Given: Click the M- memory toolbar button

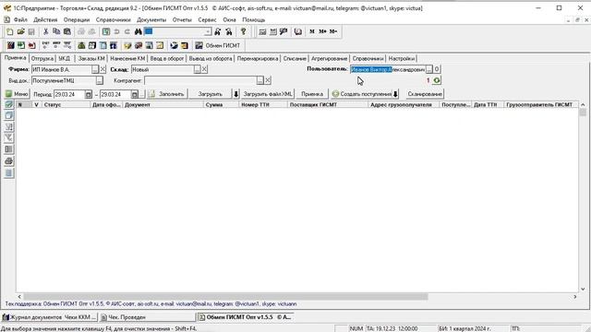Looking at the screenshot, I should pyautogui.click(x=333, y=31).
